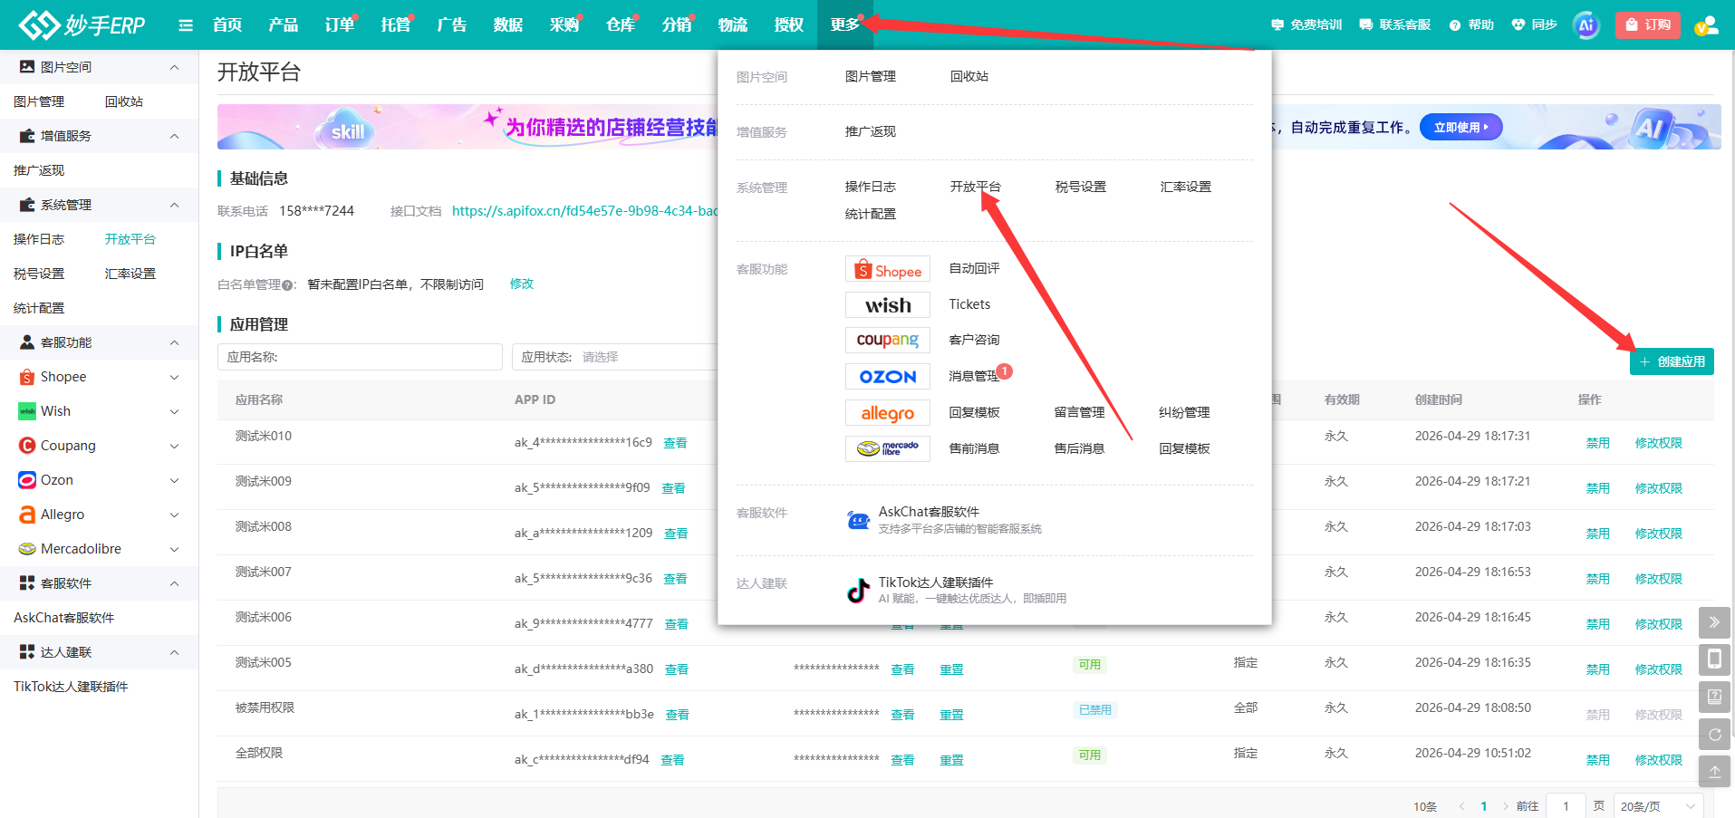Viewport: 1735px width, 818px height.
Task: Collapse the 客服功能 sidebar section
Action: coord(174,342)
